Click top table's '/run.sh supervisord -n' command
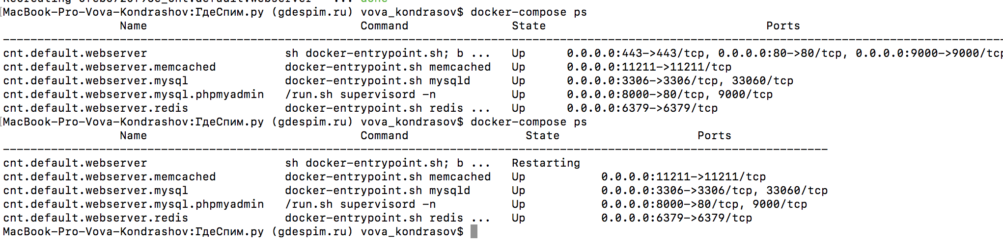Image resolution: width=1003 pixels, height=248 pixels. pyautogui.click(x=360, y=94)
